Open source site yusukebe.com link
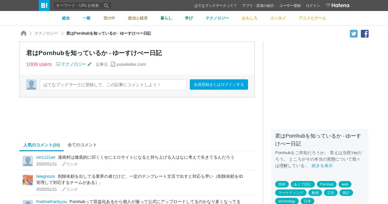The height and width of the screenshot is (204, 388). click(131, 64)
